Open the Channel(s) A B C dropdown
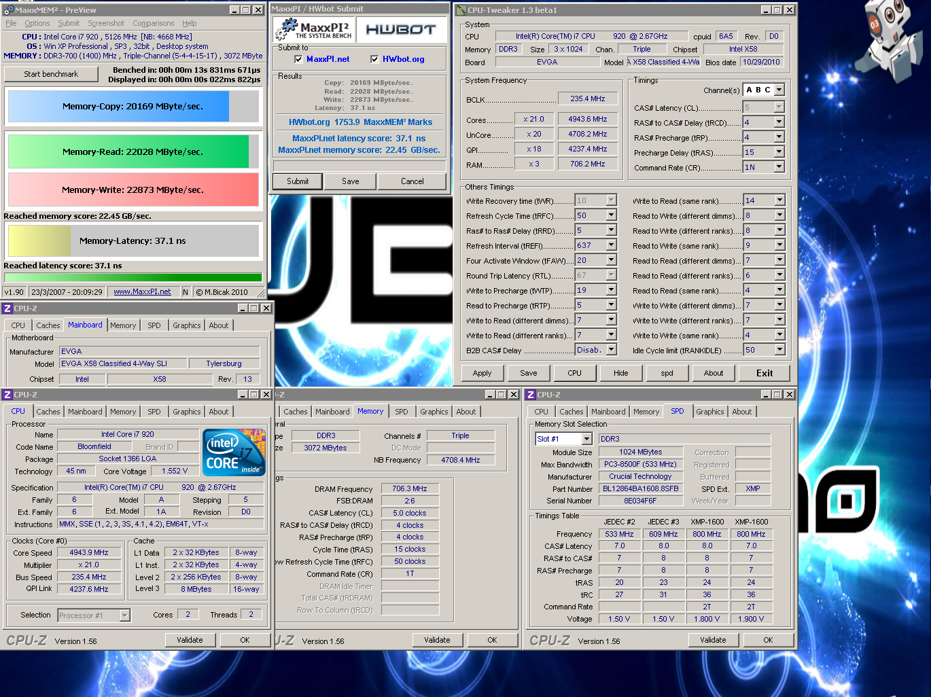 click(x=779, y=90)
